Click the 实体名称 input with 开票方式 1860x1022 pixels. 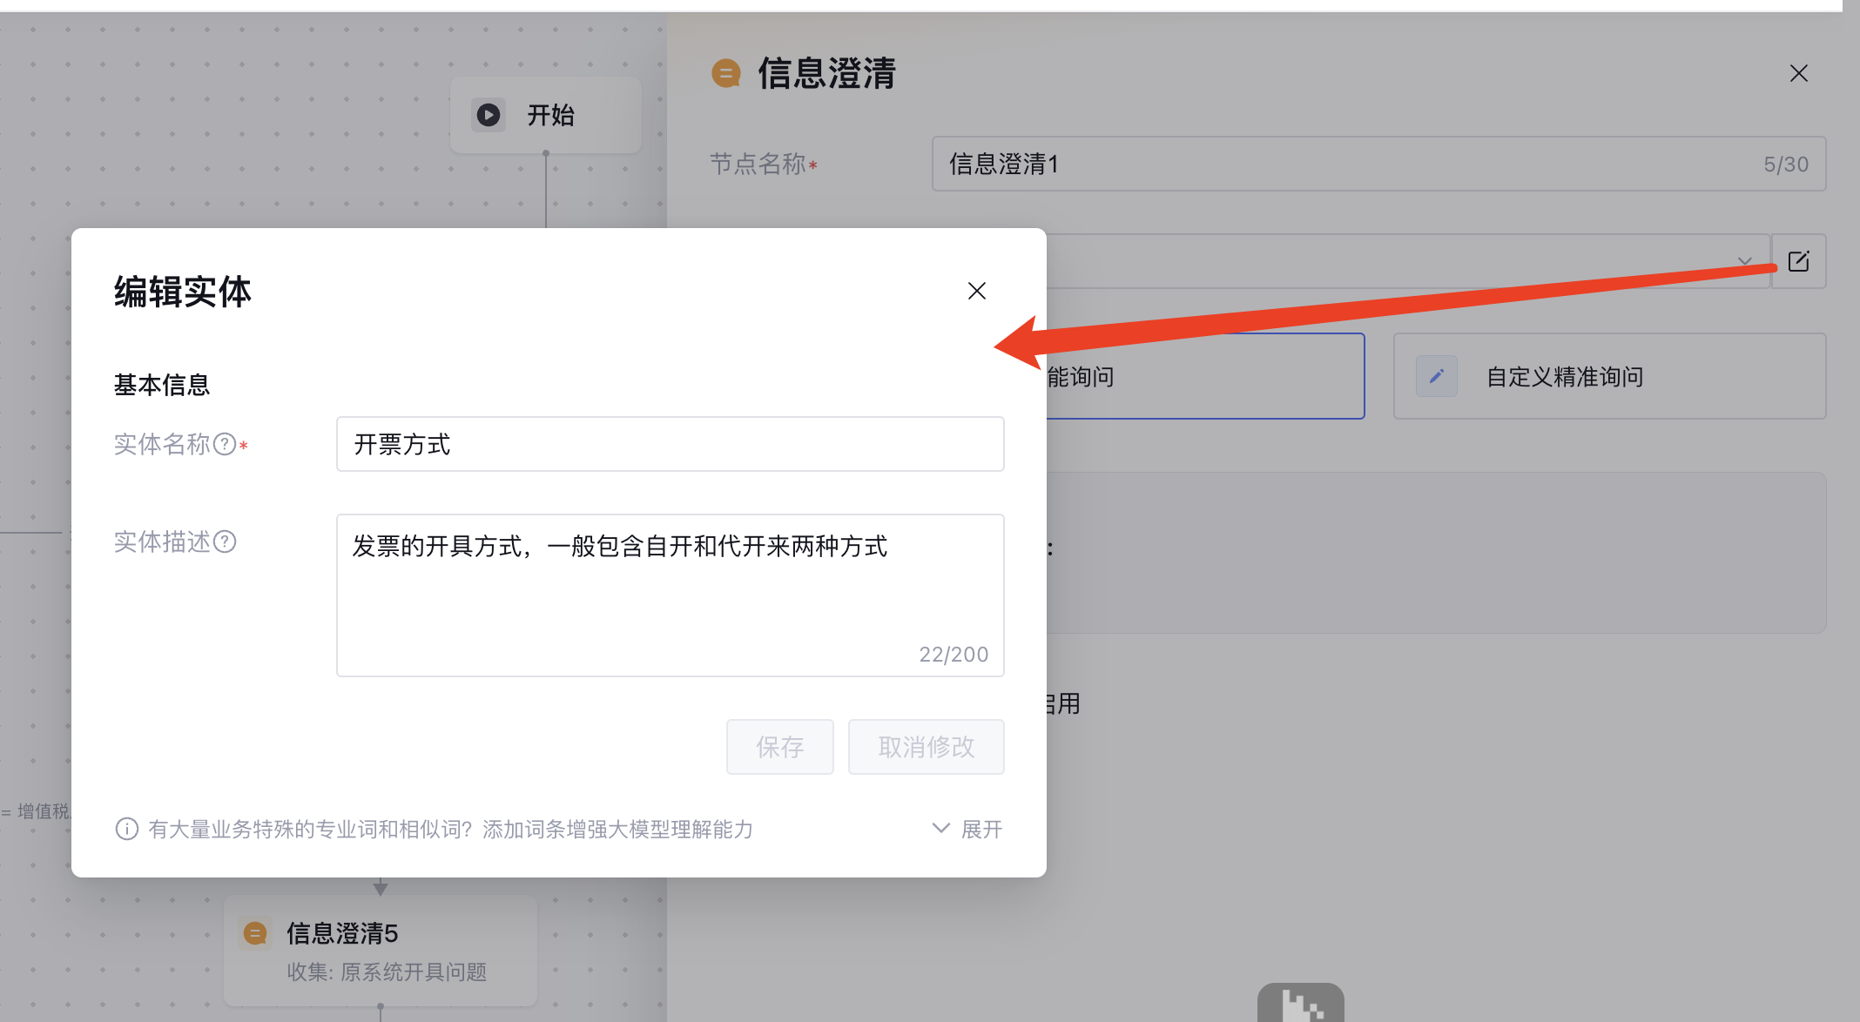(669, 444)
